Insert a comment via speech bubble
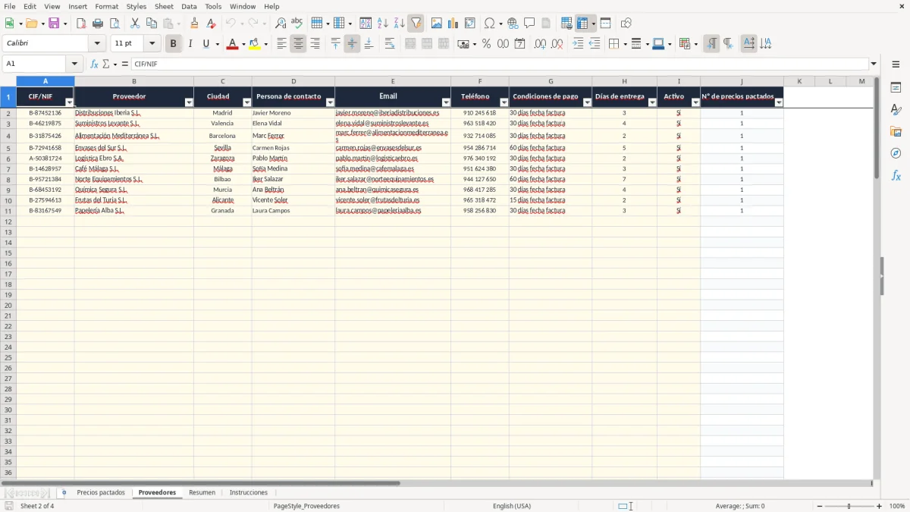 [529, 24]
